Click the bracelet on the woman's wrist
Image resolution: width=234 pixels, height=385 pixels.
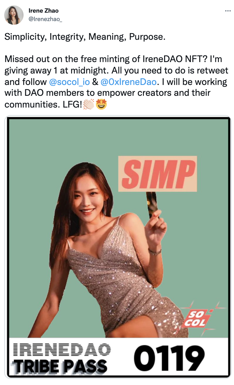(155, 252)
